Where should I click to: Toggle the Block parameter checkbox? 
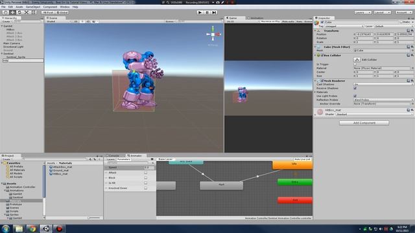145,178
